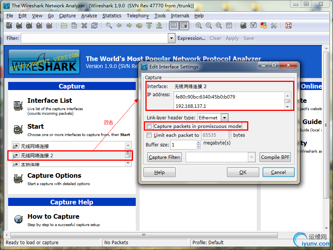
Task: Reset zoom to normal size icon
Action: (x=219, y=26)
